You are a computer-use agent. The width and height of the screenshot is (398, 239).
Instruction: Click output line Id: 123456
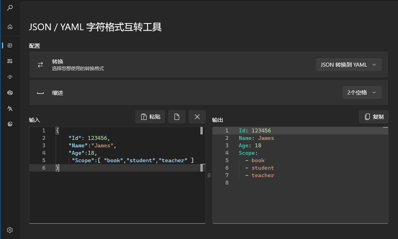pos(255,130)
